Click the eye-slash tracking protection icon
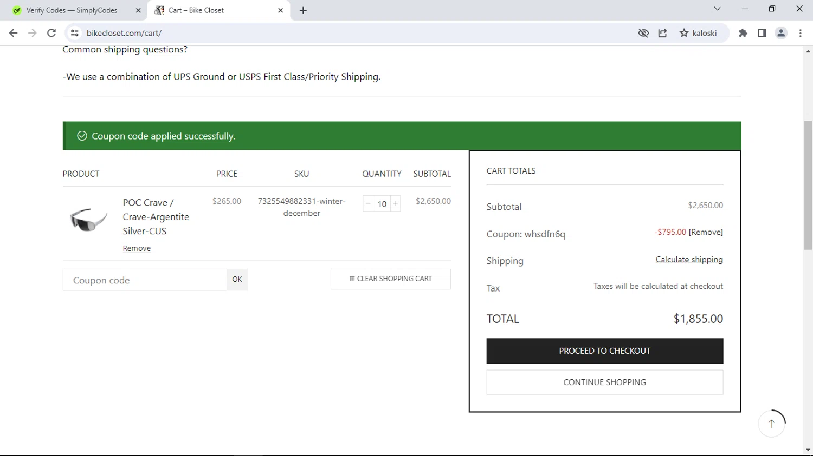The height and width of the screenshot is (456, 813). [643, 33]
